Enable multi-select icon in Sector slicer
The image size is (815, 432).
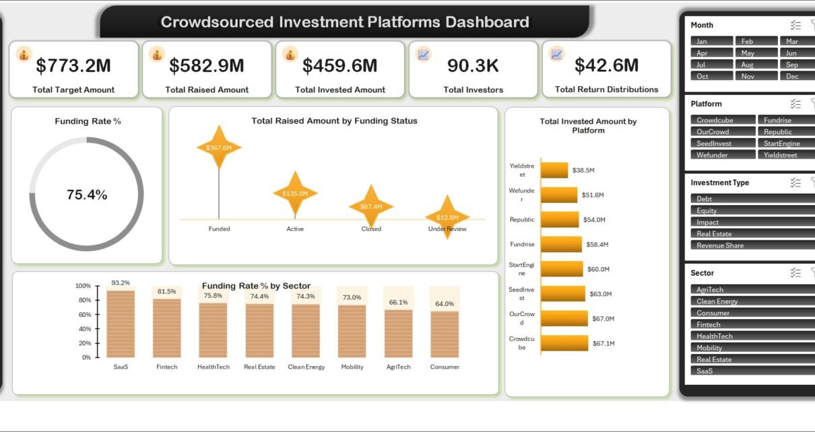pos(795,273)
